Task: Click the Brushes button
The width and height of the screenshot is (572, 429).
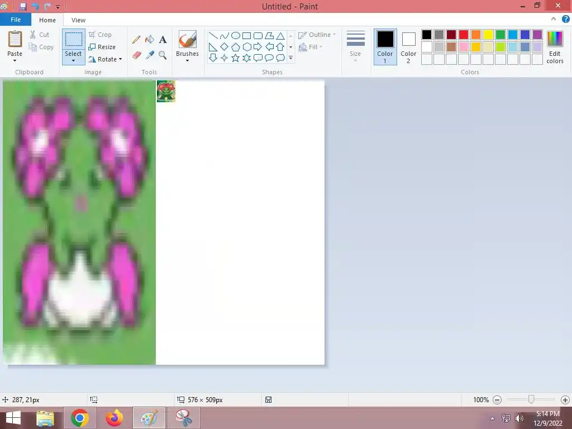Action: pyautogui.click(x=187, y=44)
